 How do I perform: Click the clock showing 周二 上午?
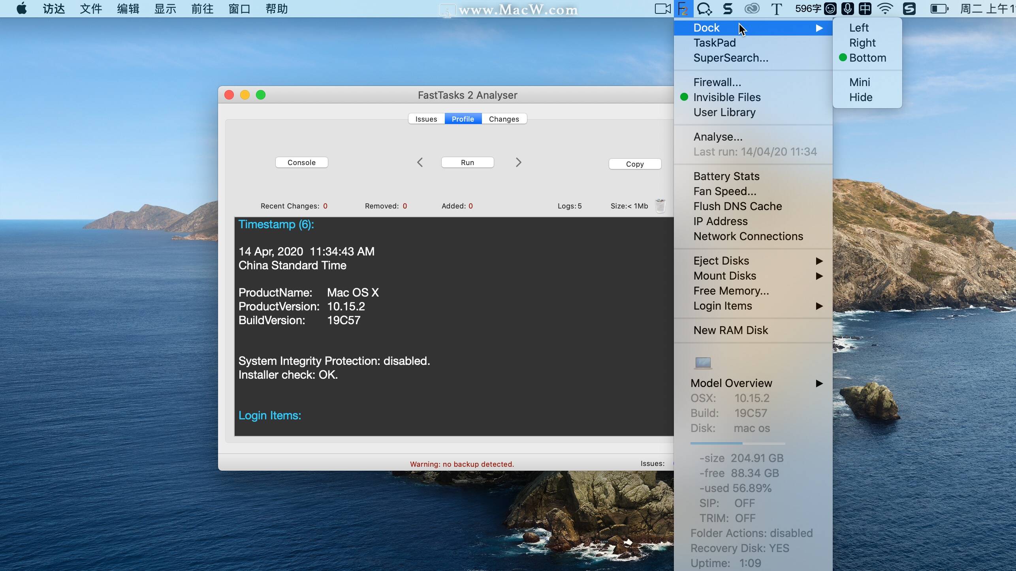tap(988, 9)
